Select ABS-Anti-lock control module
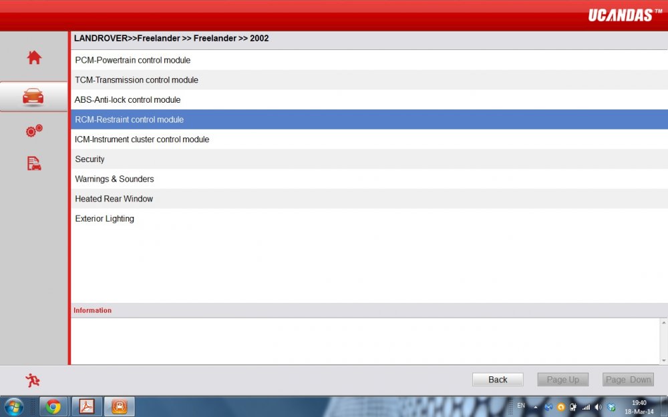This screenshot has height=417, width=668. 369,99
